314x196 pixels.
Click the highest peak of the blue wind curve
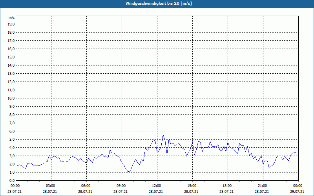tap(163, 135)
